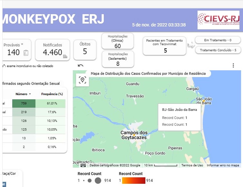Open the Em Tratamento - 0 card
Screen dimensions: 243x187
point(218,40)
